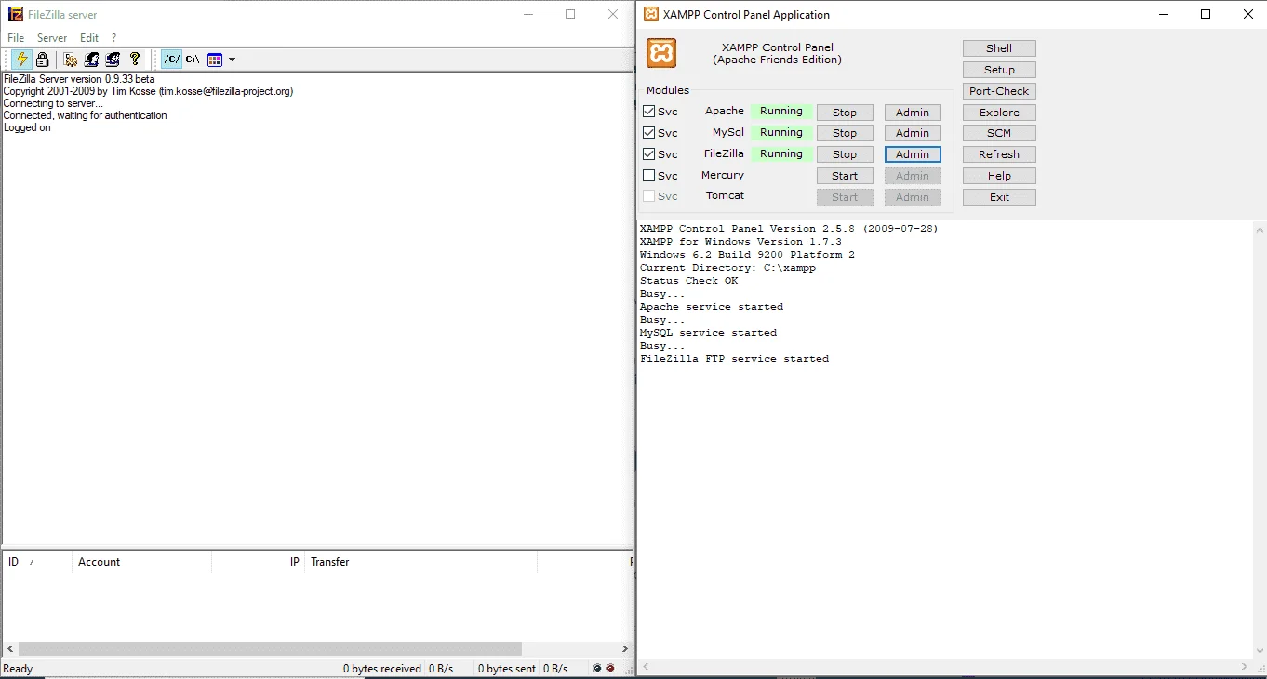Open FileZilla server settings icon
The height and width of the screenshot is (679, 1267).
click(x=71, y=60)
